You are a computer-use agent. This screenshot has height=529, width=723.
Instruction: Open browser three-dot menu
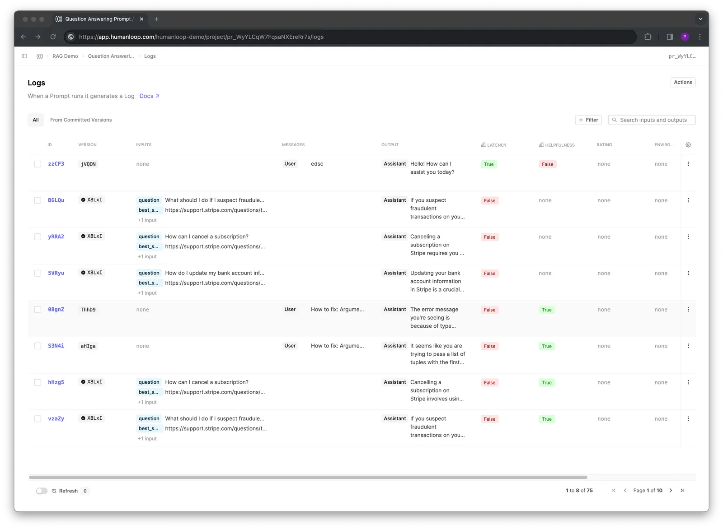coord(700,37)
